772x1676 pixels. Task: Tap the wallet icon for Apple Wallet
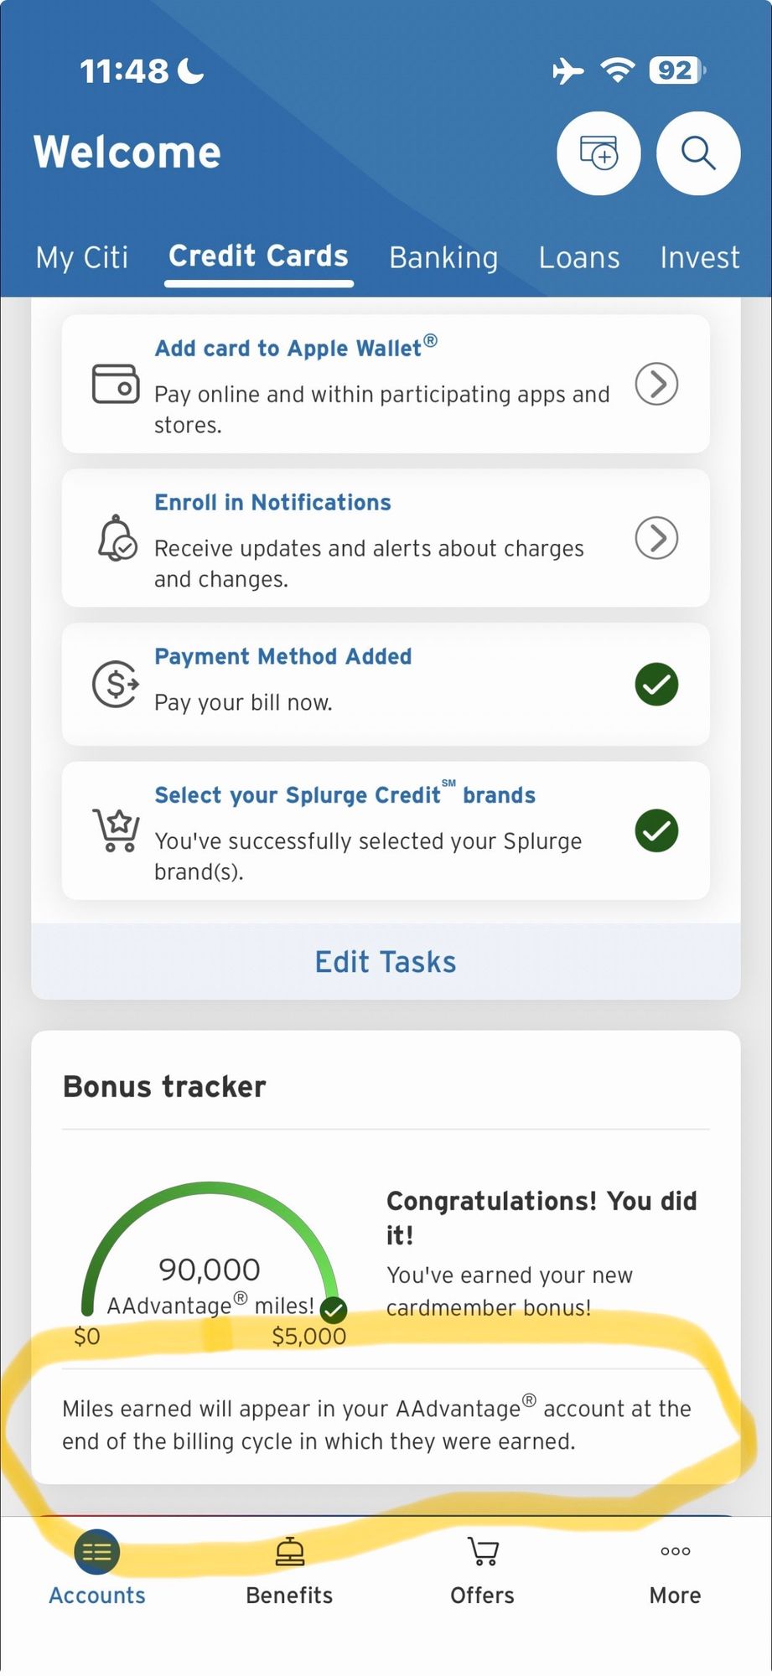pyautogui.click(x=116, y=384)
